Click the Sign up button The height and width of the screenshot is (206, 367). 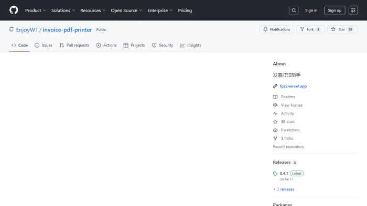pyautogui.click(x=334, y=10)
